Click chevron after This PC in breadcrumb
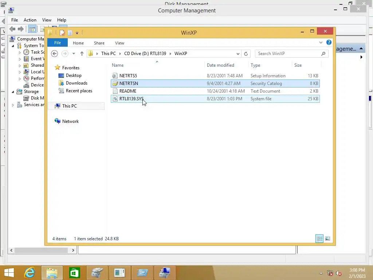The height and width of the screenshot is (280, 373). click(120, 54)
